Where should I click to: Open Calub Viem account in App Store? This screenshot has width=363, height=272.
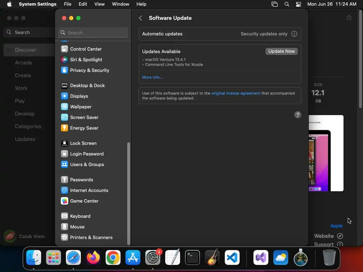24,236
